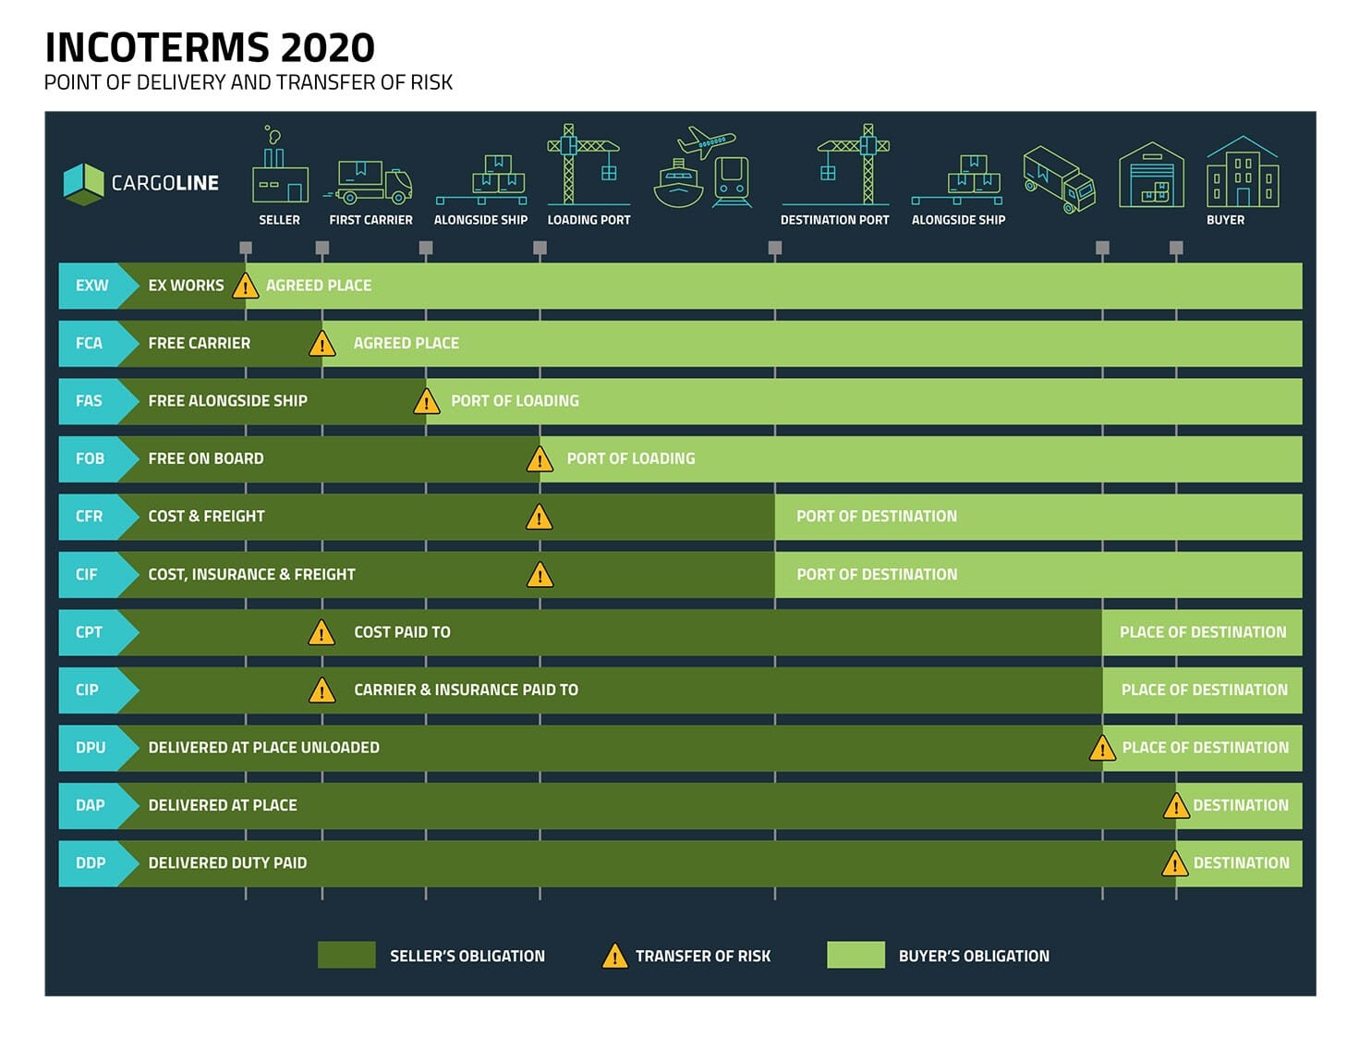Viewport: 1359px width, 1038px height.
Task: Click 'PLACE OF DESTINATION' in CPT row
Action: (x=1203, y=632)
